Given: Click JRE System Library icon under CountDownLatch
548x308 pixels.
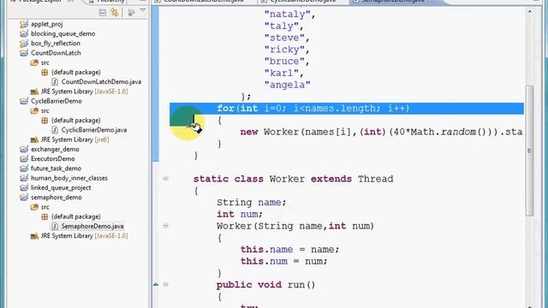Looking at the screenshot, I should [x=34, y=92].
